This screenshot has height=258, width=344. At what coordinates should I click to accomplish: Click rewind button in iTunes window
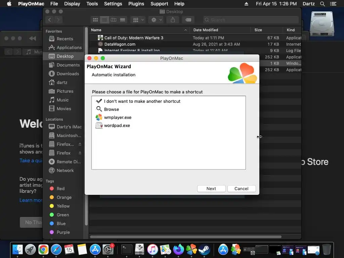click(33, 38)
